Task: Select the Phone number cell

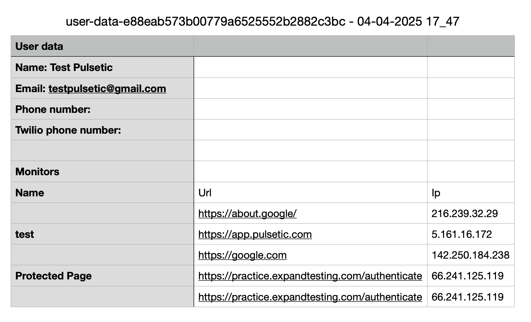Action: [102, 109]
